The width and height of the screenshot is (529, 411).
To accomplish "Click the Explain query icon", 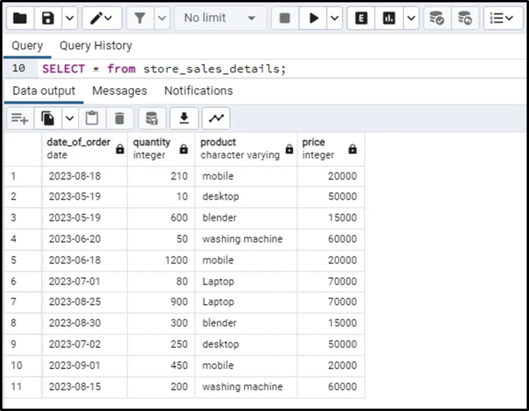I will tap(361, 18).
